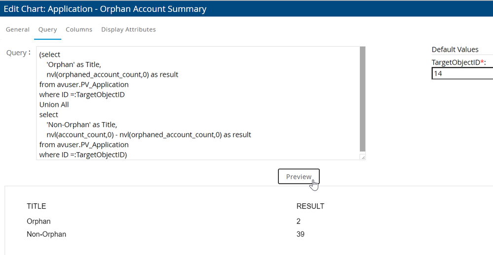Click the RESULT column header
The height and width of the screenshot is (255, 493).
[x=310, y=206]
